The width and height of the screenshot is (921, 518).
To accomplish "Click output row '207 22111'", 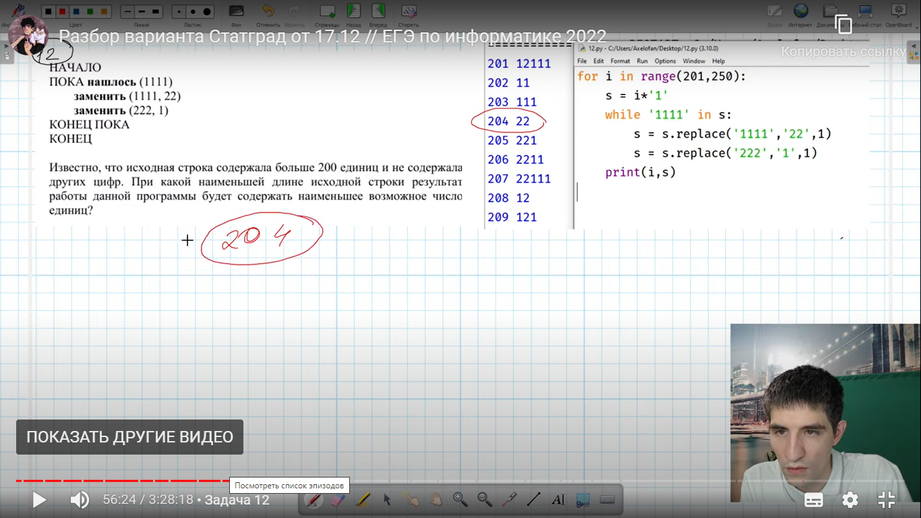I will (x=519, y=179).
